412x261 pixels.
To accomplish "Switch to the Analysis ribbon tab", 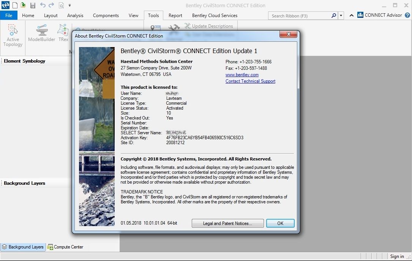I will pyautogui.click(x=75, y=16).
